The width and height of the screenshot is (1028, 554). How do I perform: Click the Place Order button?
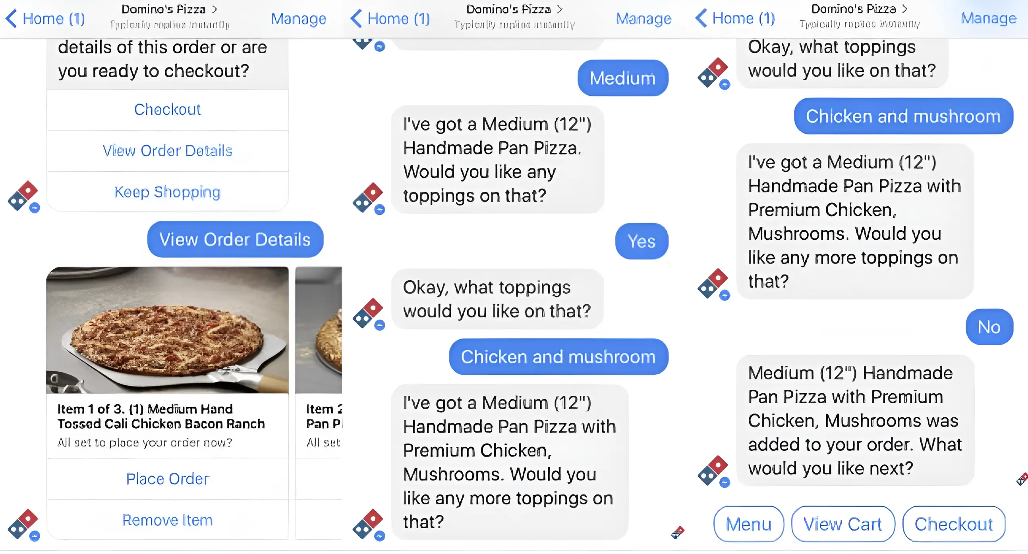point(166,477)
